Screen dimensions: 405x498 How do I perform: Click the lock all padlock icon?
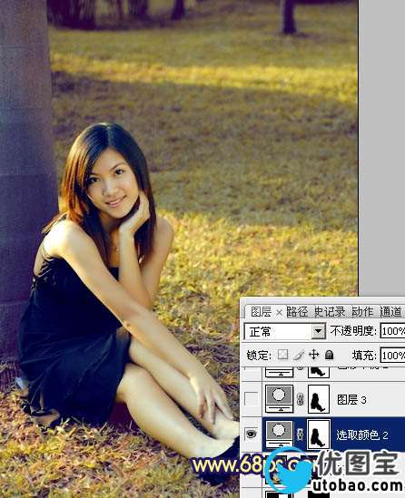[x=330, y=355]
